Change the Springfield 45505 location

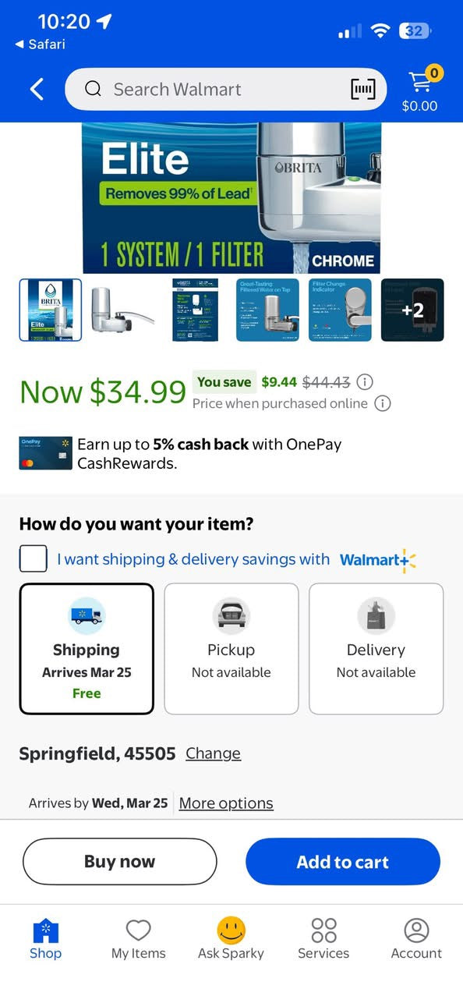tap(213, 753)
